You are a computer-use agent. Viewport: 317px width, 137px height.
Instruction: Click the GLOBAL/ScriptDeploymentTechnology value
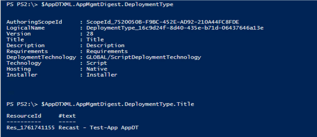click(x=144, y=57)
